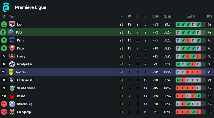Open the Paris team name link
The height and width of the screenshot is (118, 214).
(x=20, y=40)
